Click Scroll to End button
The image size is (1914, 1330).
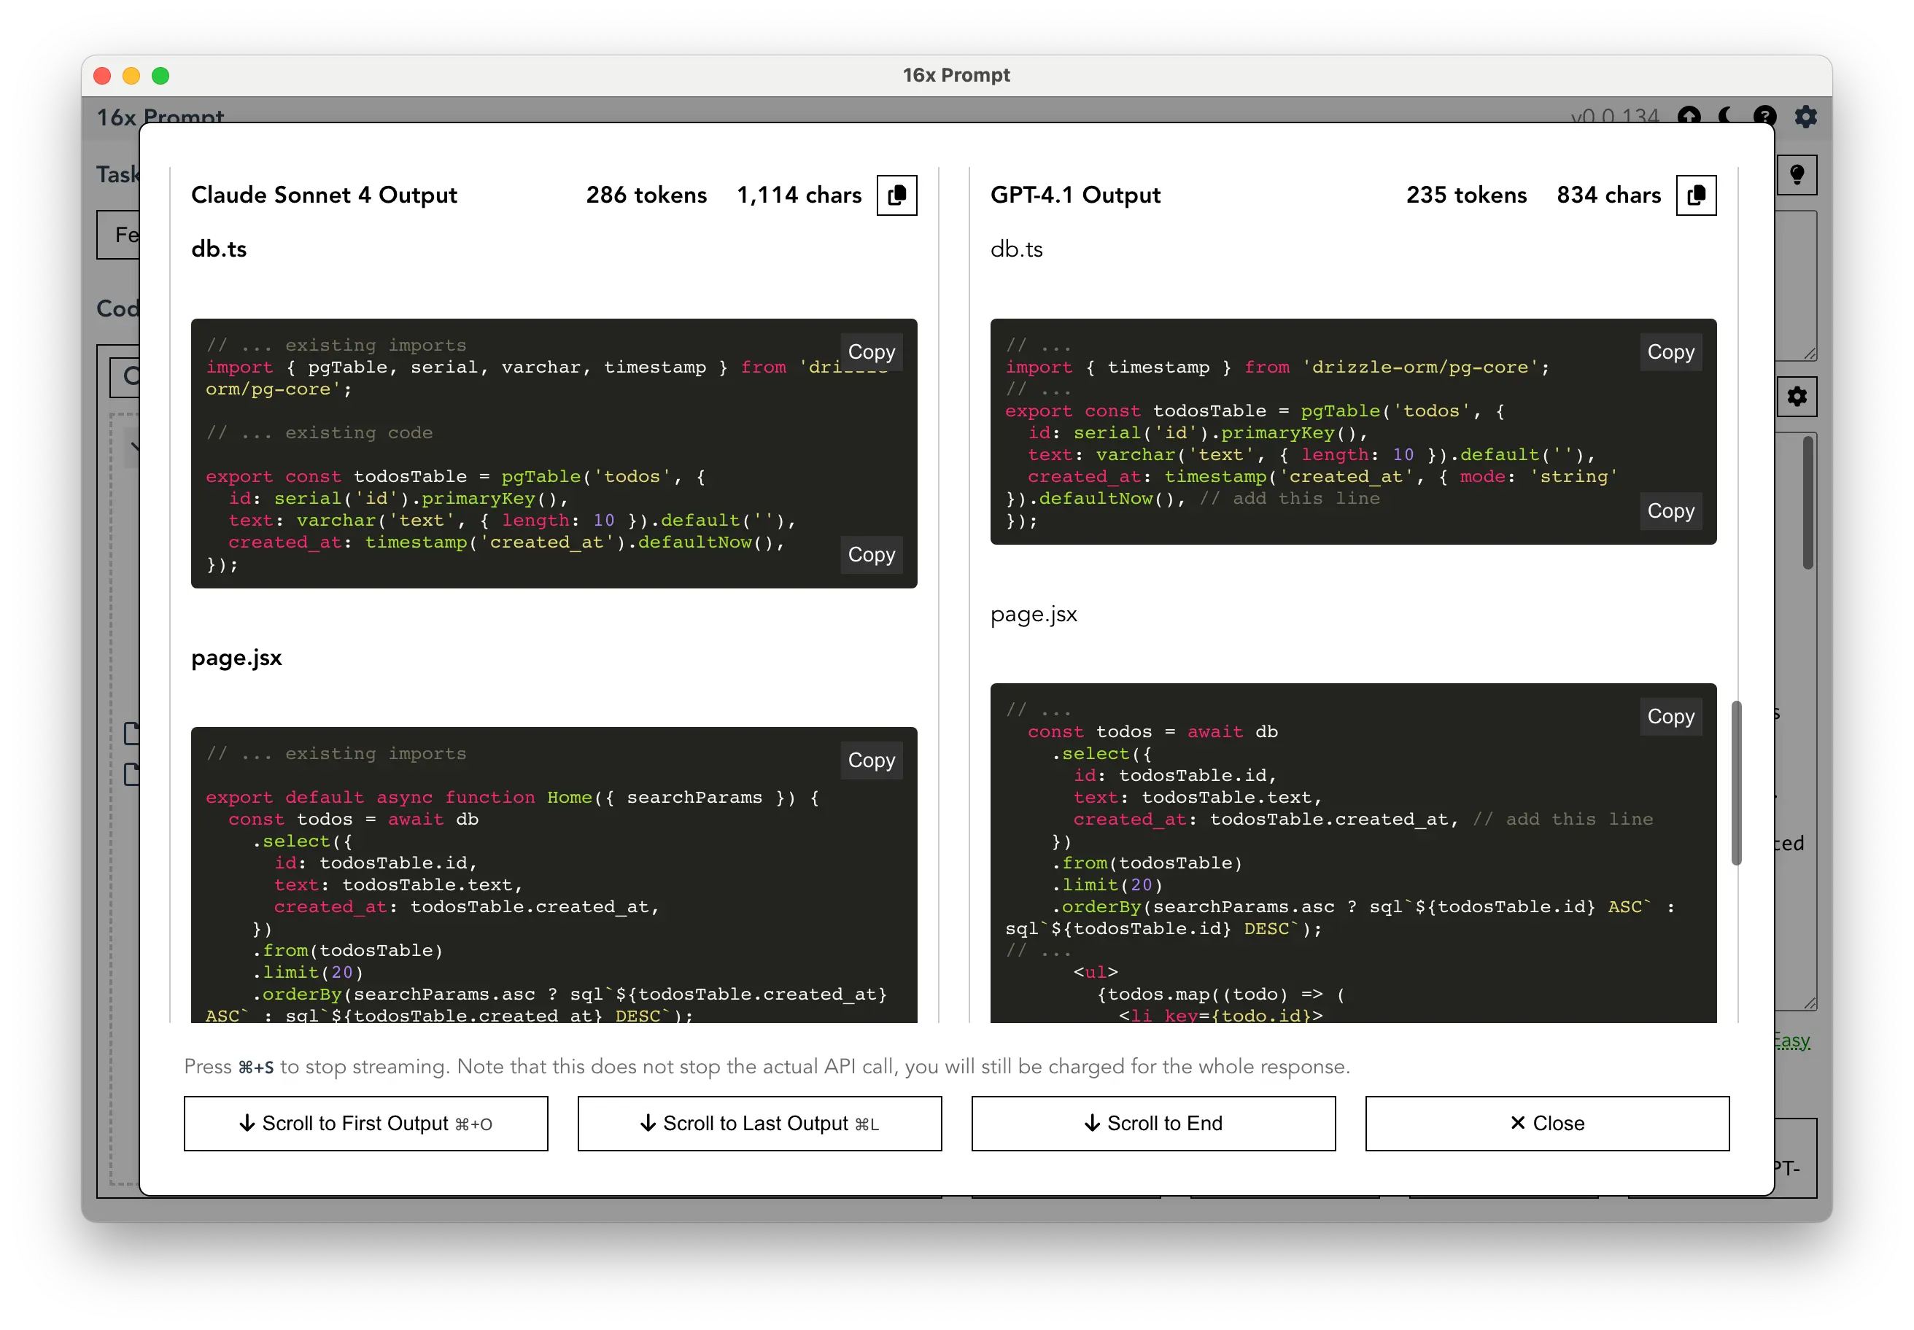[x=1153, y=1124]
